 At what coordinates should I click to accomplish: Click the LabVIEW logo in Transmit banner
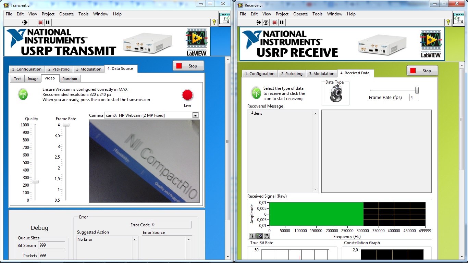pyautogui.click(x=197, y=42)
